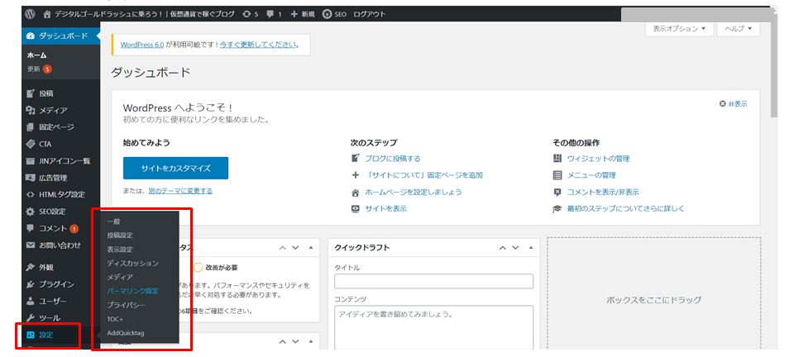
Task: Click the お問い合わせ envelope icon
Action: [31, 245]
